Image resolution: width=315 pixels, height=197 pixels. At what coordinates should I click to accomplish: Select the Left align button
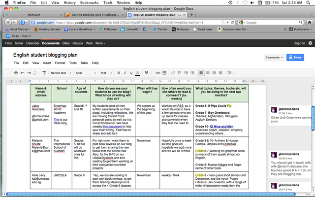click(x=201, y=73)
